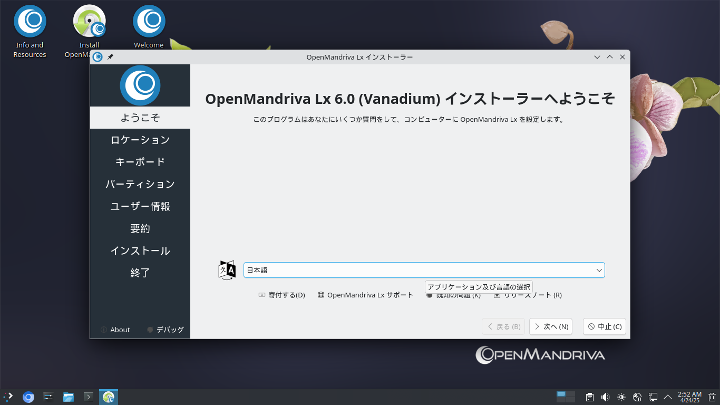Select the 終了 step in sidebar
The image size is (720, 405).
[x=140, y=273]
